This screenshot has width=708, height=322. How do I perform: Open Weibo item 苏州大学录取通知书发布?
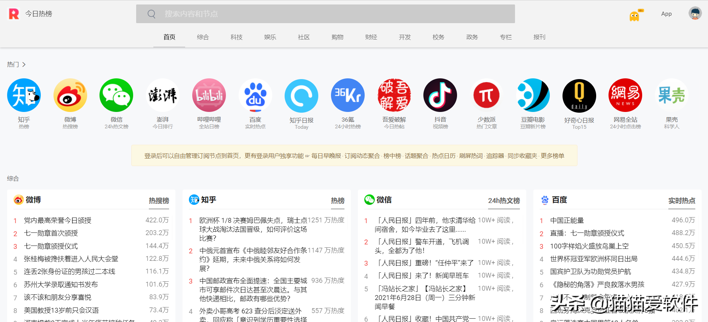click(61, 285)
